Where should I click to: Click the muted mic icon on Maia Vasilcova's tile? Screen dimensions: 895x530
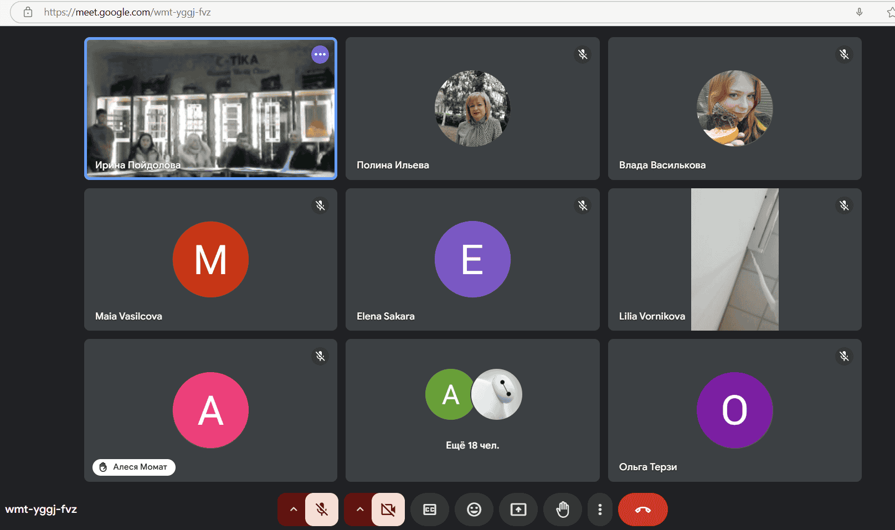(x=320, y=205)
